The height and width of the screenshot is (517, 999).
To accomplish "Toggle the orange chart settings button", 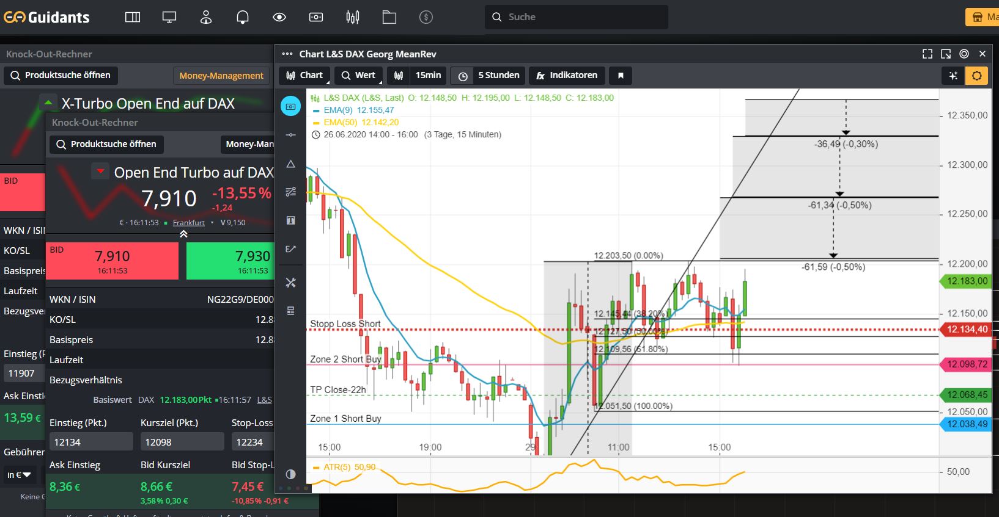I will [x=977, y=76].
